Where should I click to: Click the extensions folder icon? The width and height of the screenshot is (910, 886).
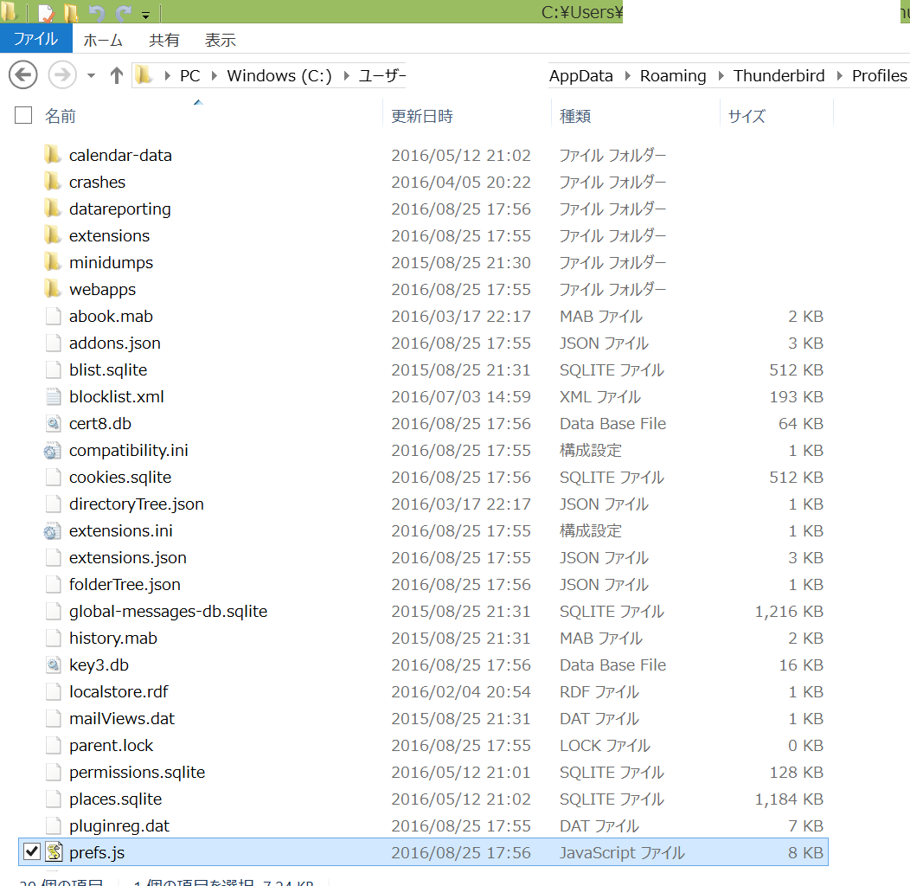(x=54, y=235)
